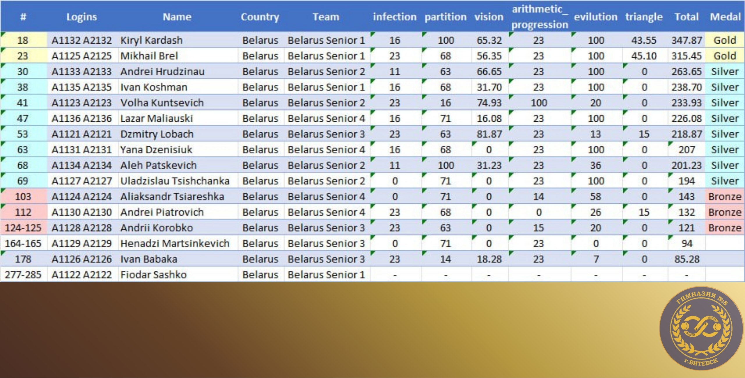Click Henadzi Martsinkevich name cell
Screen dimensions: 745x378
point(175,244)
